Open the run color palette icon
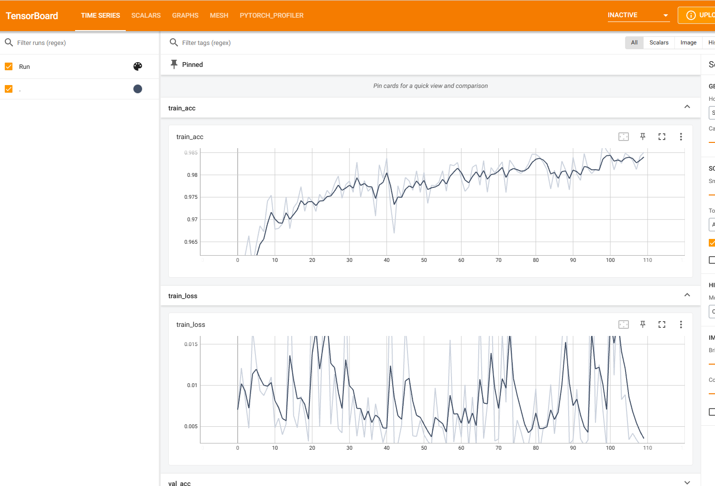 [x=138, y=66]
